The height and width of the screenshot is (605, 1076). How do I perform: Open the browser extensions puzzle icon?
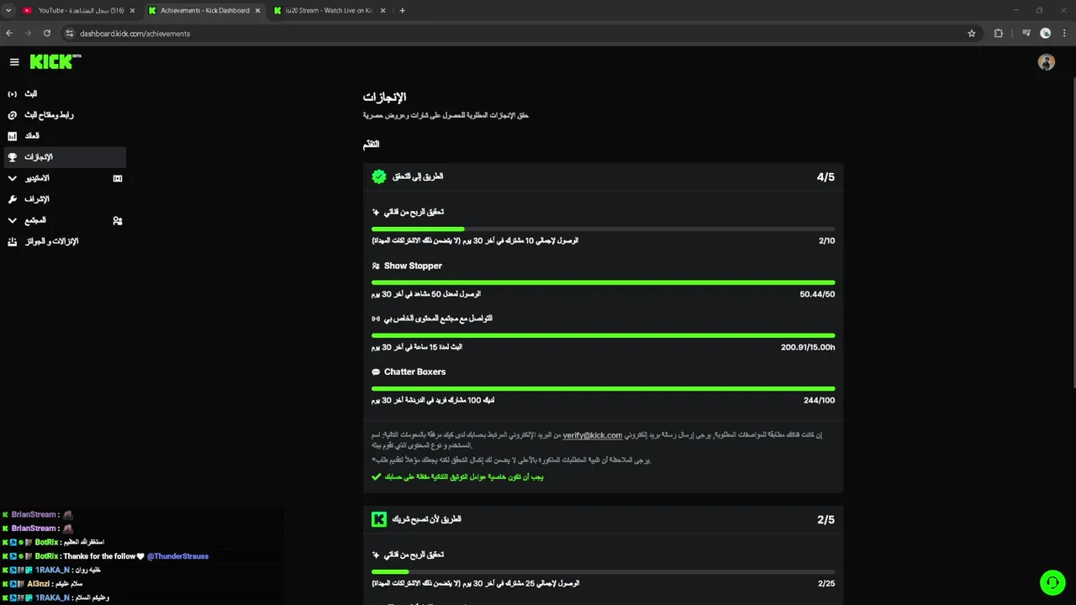pos(999,34)
